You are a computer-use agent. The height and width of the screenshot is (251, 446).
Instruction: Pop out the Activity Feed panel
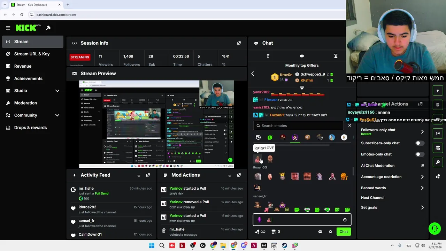[x=148, y=175]
